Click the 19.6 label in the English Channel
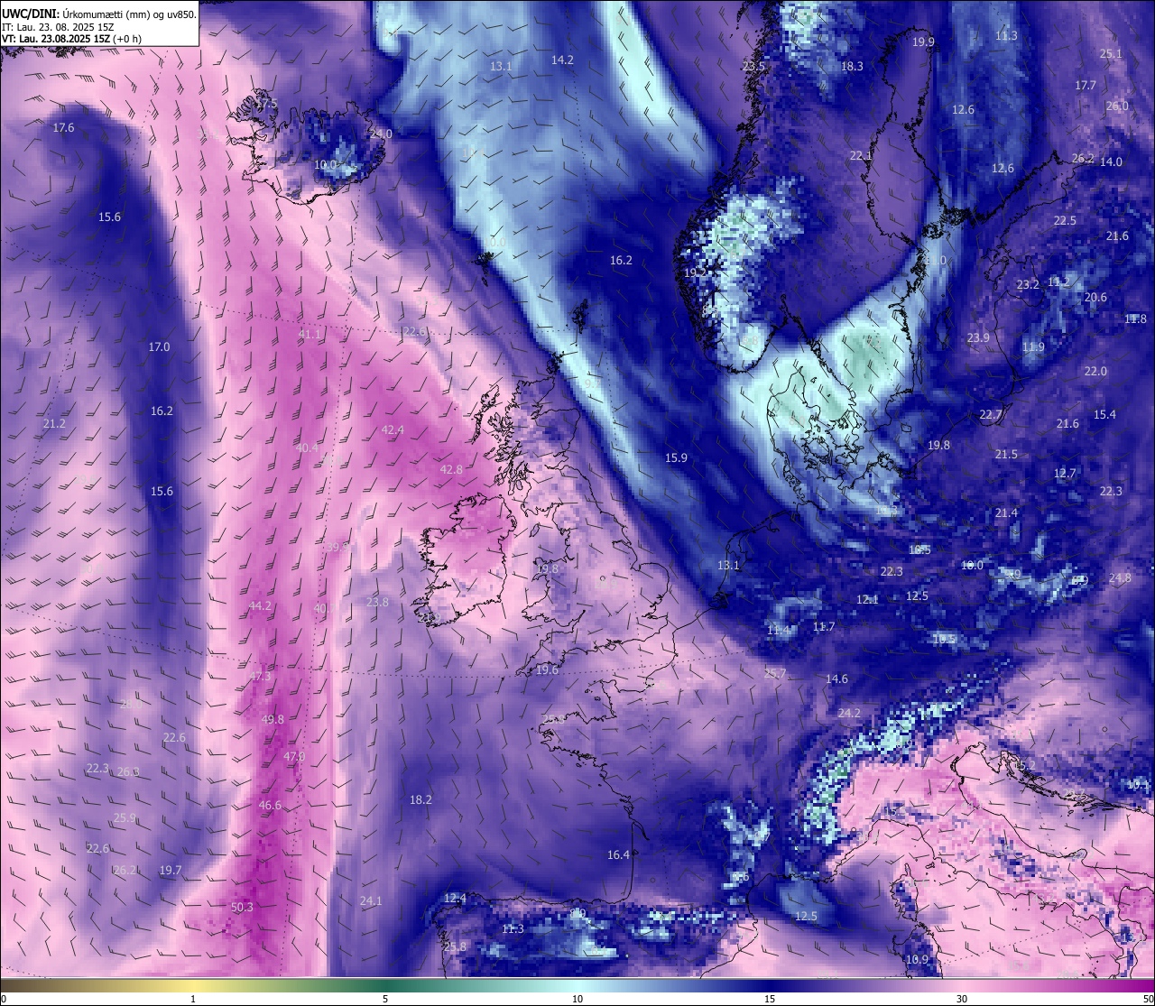1155x1006 pixels. click(547, 671)
